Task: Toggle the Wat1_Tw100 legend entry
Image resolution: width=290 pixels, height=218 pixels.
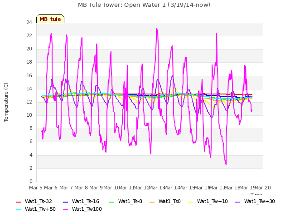Action: [x=82, y=209]
